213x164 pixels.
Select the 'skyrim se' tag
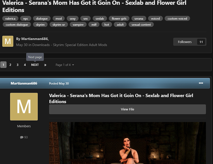59,25
